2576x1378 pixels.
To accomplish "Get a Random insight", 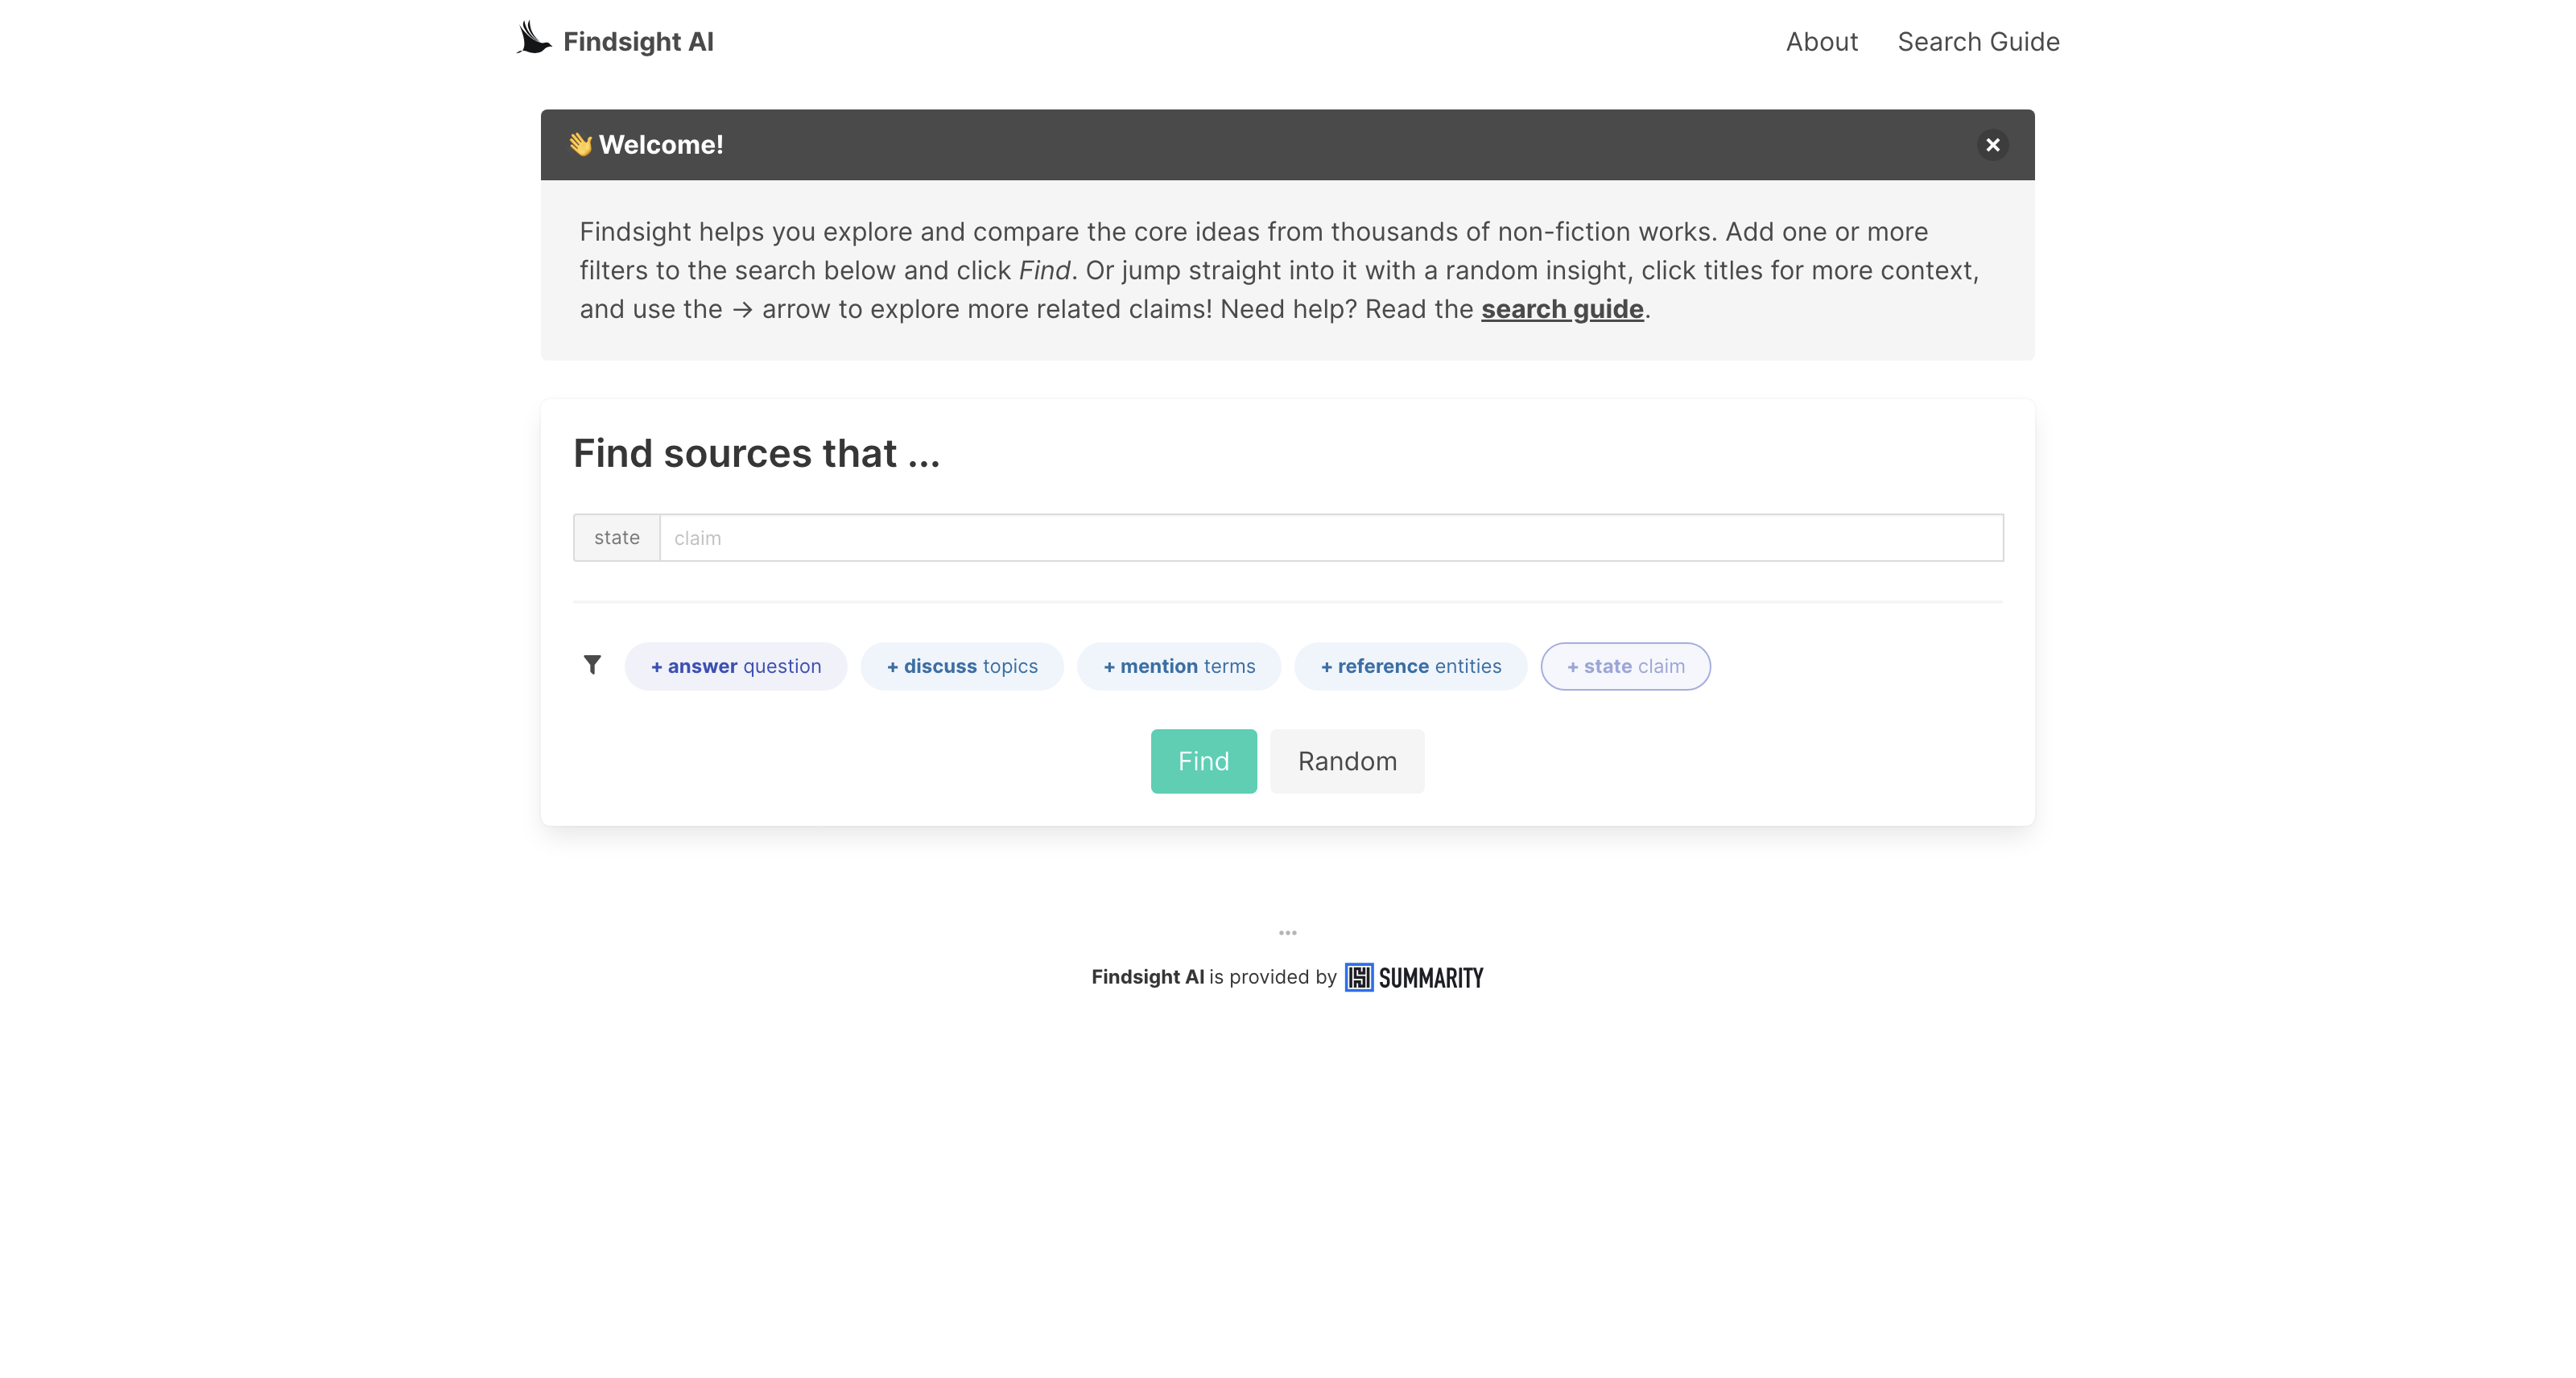I will pos(1347,761).
